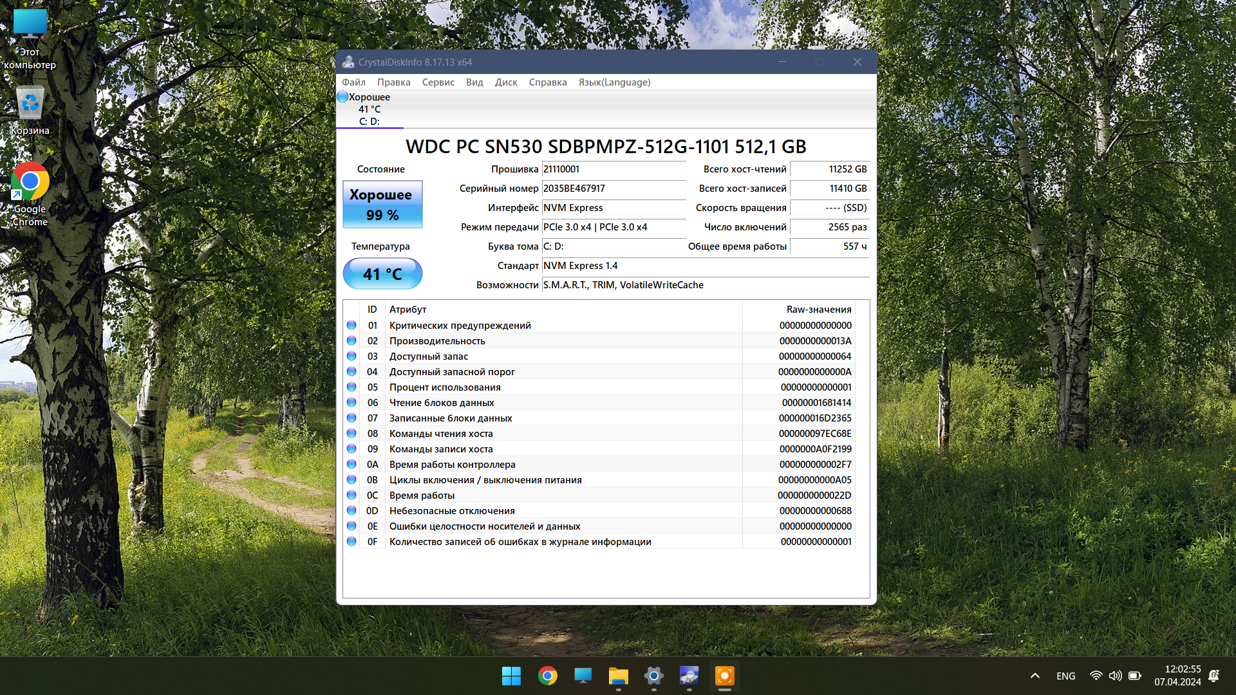Open the Язык(Language) menu
Viewport: 1236px width, 695px height.
pyautogui.click(x=614, y=82)
